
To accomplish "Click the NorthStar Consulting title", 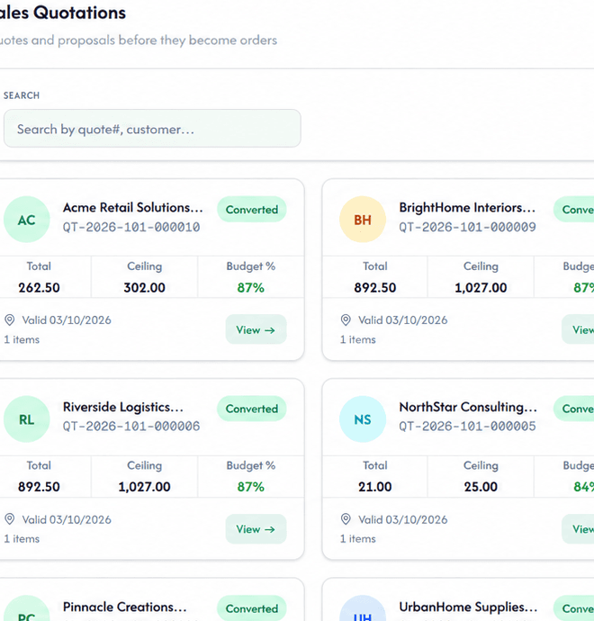I will pos(468,407).
